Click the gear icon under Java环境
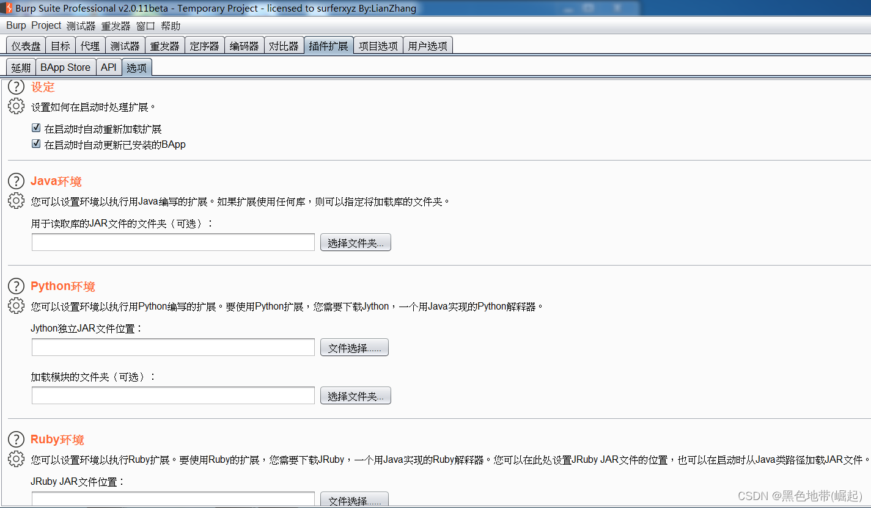871x508 pixels. coord(16,200)
